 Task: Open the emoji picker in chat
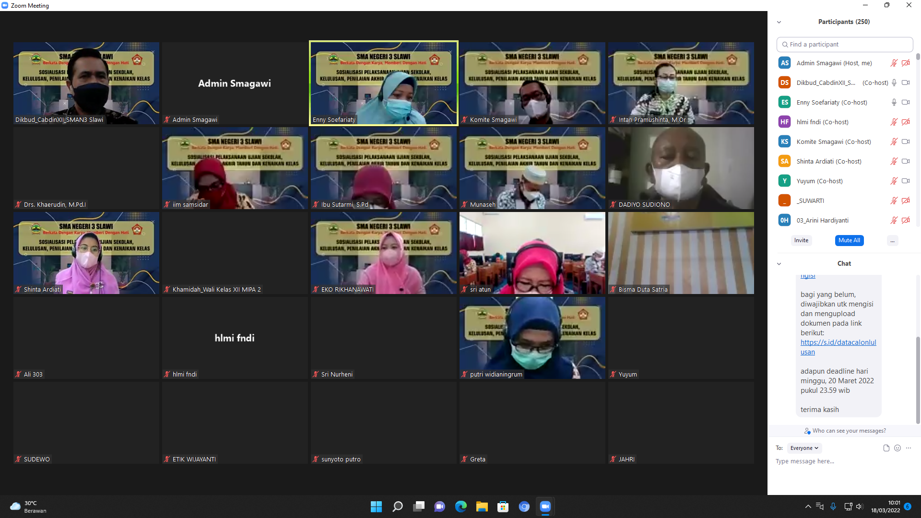897,448
